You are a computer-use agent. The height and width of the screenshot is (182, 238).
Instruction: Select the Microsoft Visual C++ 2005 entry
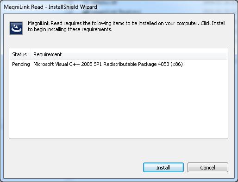[108, 64]
